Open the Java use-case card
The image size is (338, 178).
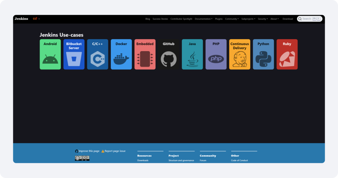pyautogui.click(x=192, y=54)
